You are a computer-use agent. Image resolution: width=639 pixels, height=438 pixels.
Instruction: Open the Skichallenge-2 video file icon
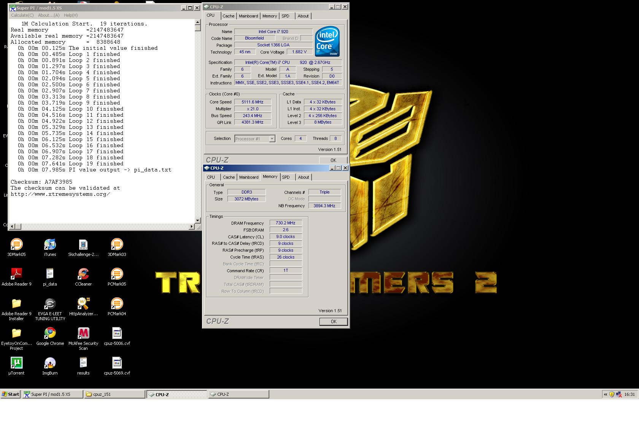coord(83,247)
